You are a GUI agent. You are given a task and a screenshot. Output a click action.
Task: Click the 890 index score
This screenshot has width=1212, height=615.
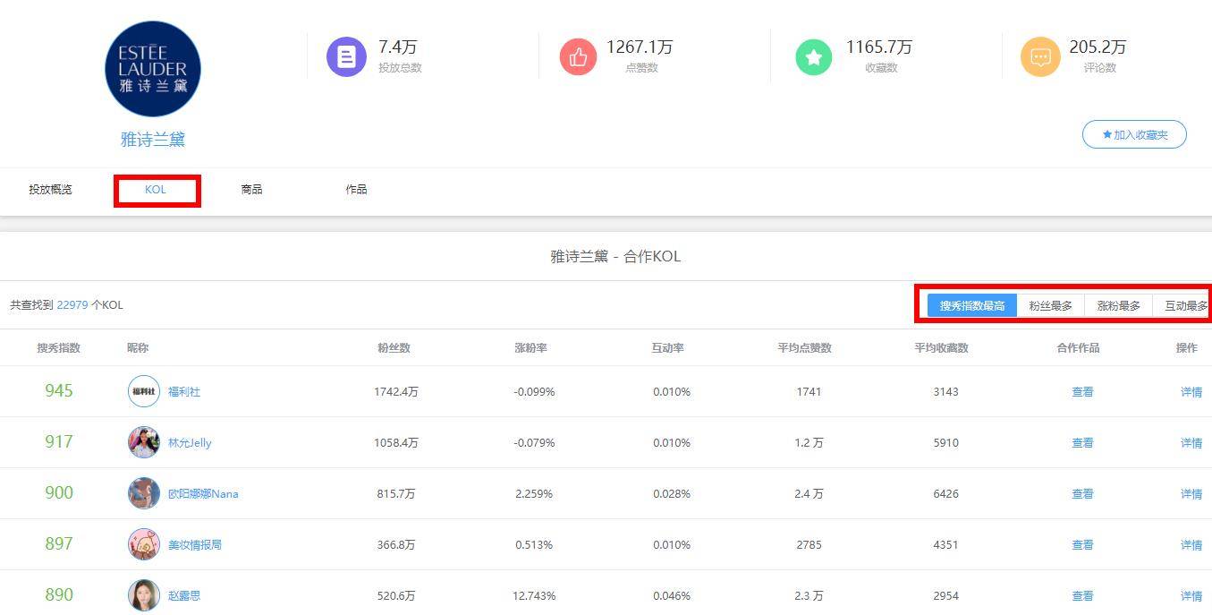(x=59, y=595)
